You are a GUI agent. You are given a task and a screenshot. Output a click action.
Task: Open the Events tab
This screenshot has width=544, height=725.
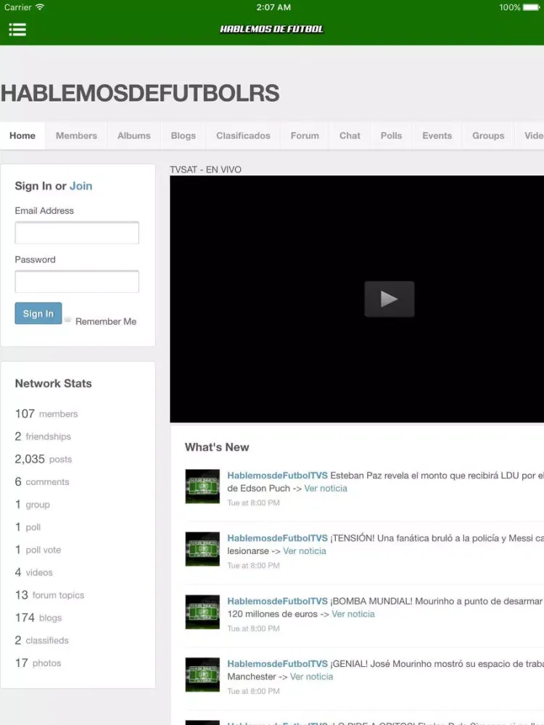[437, 136]
